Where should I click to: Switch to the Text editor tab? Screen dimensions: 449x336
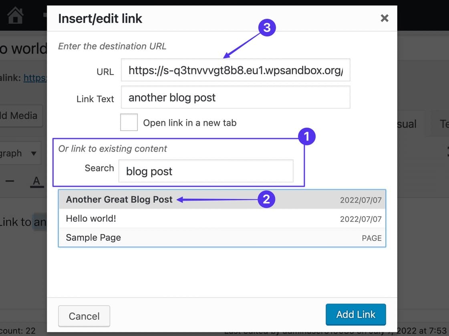click(x=443, y=124)
